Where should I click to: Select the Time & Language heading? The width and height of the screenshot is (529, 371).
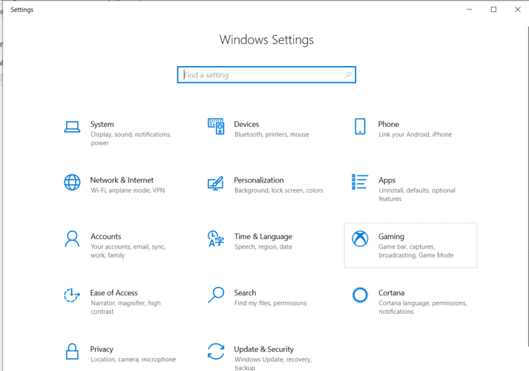click(263, 237)
